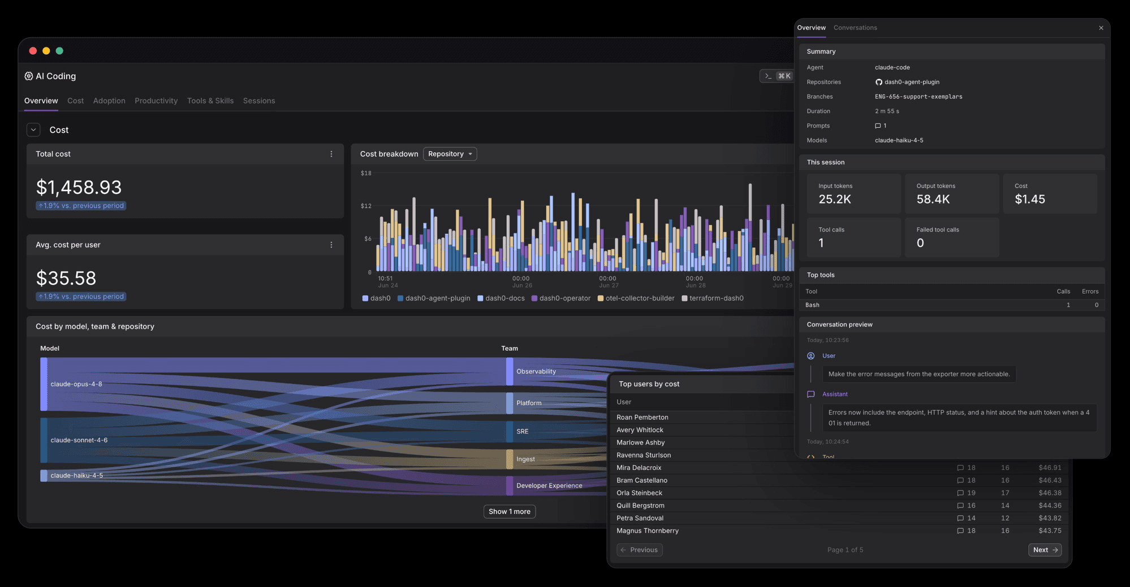Click the chat icon in Mira Delacroix row
This screenshot has width=1130, height=587.
(960, 468)
